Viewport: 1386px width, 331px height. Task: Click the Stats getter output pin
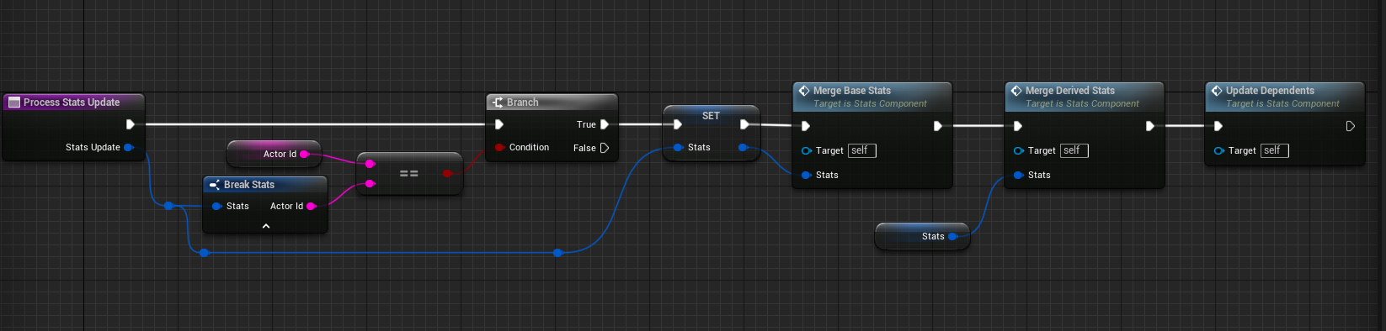(x=953, y=236)
